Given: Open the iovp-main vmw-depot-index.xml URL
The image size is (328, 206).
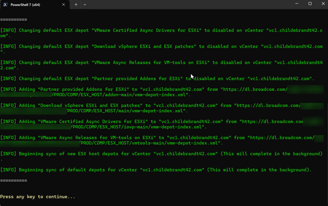Looking at the screenshot, I should tap(138, 127).
